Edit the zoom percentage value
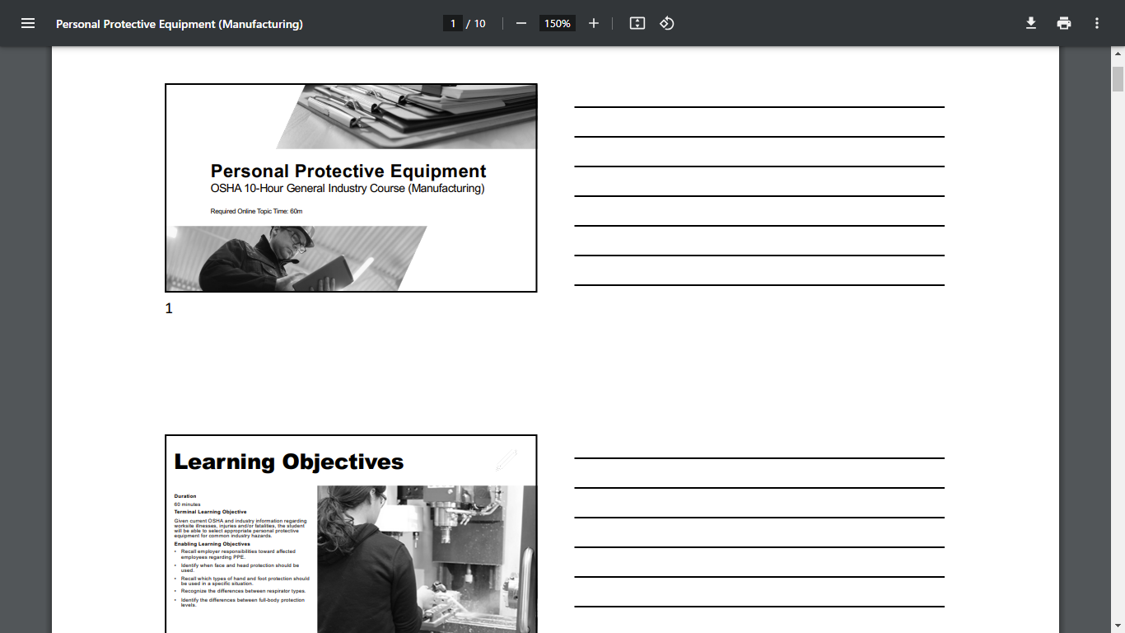1125x633 pixels. [557, 23]
